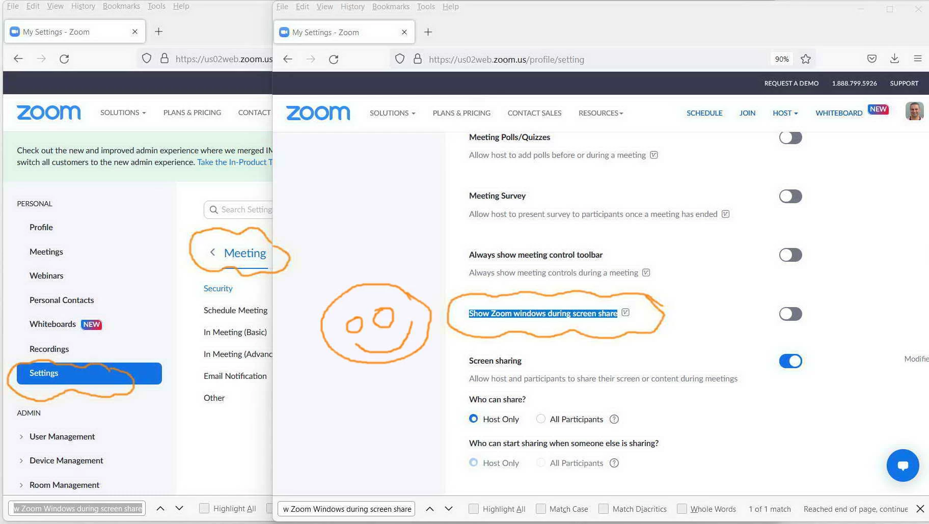Go back in back browser window
The width and height of the screenshot is (929, 524).
tap(18, 59)
